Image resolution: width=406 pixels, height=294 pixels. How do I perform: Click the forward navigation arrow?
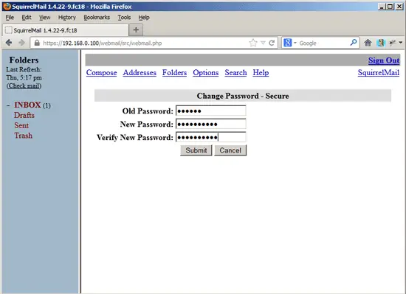click(x=21, y=43)
